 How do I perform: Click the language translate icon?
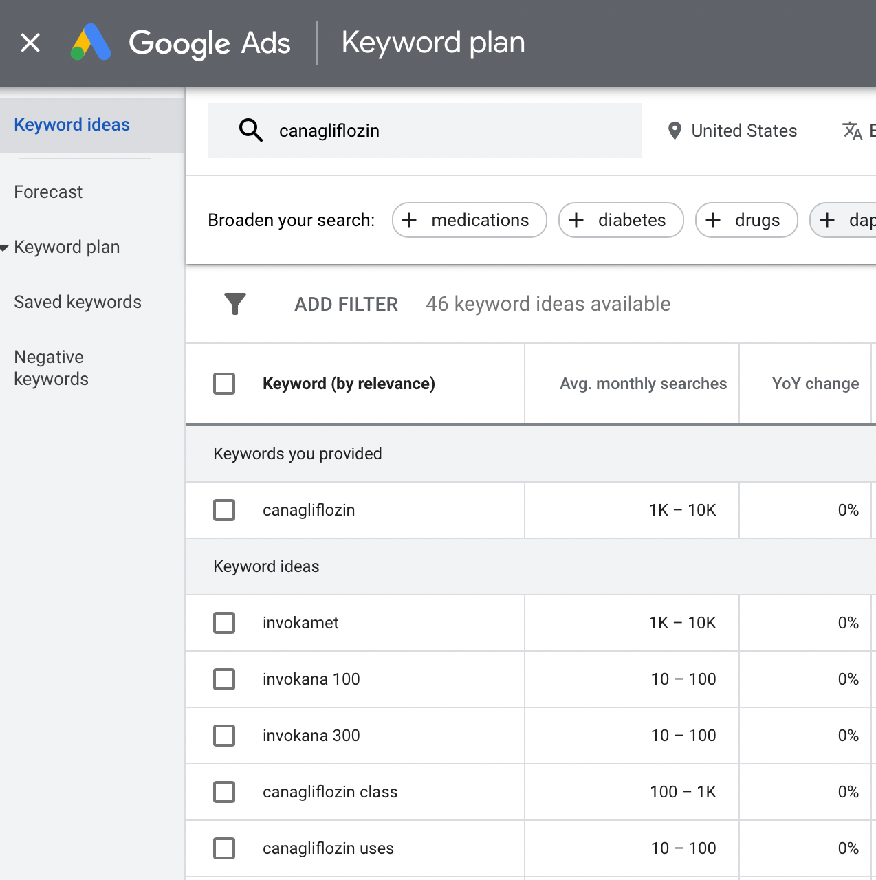tap(853, 131)
